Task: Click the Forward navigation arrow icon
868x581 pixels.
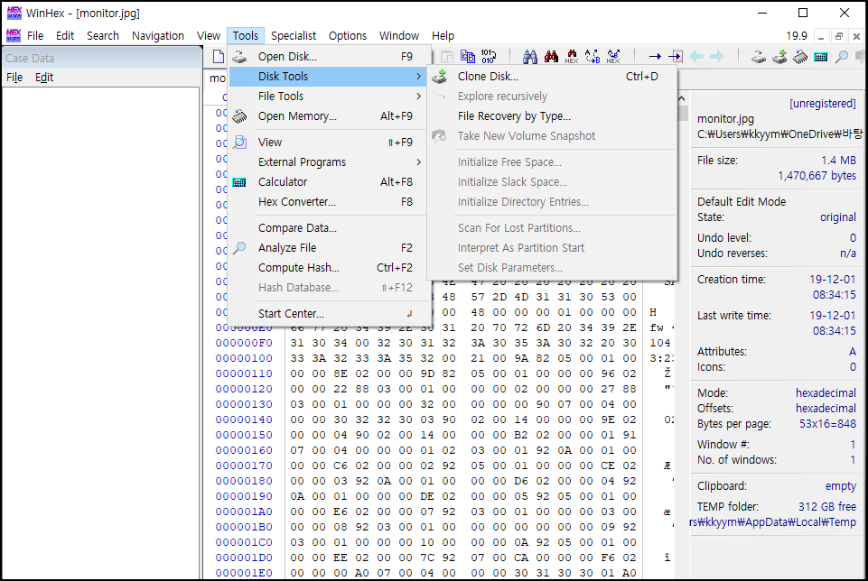Action: 717,57
